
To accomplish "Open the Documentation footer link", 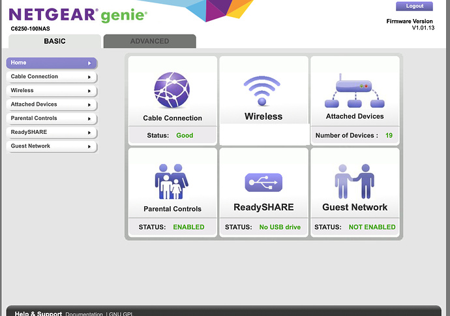I will [x=84, y=314].
